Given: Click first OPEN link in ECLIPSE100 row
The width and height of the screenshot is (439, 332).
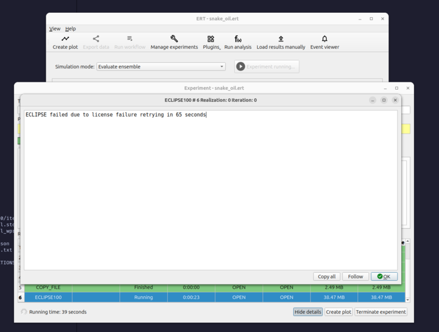Looking at the screenshot, I should click(239, 297).
